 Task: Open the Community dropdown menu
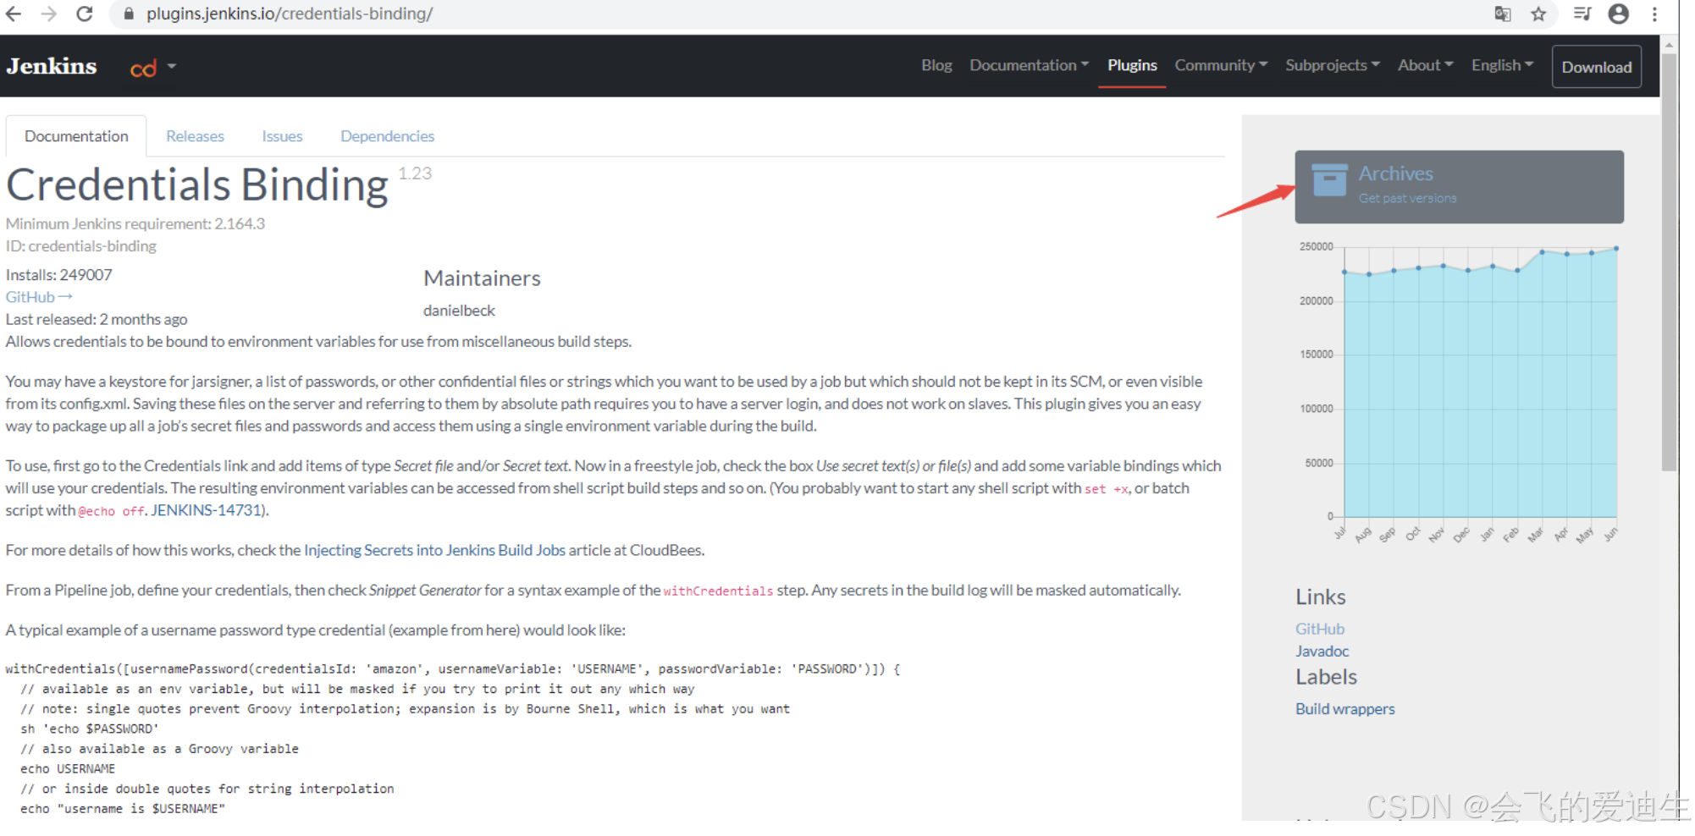(x=1221, y=65)
